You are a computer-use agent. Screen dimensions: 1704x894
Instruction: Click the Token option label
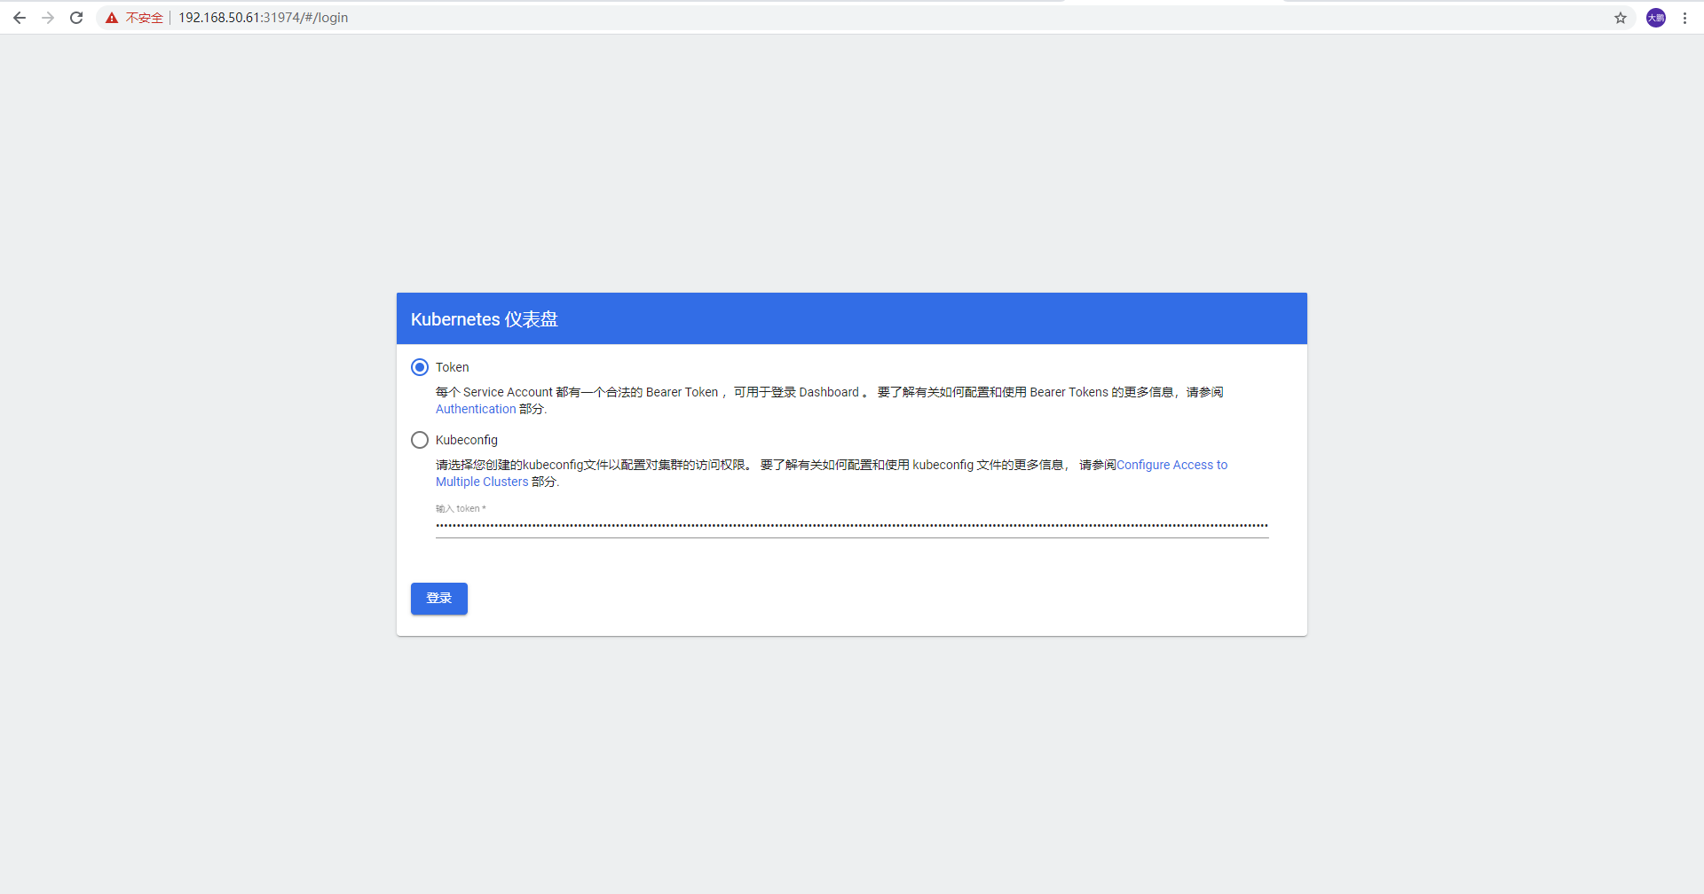pyautogui.click(x=452, y=367)
